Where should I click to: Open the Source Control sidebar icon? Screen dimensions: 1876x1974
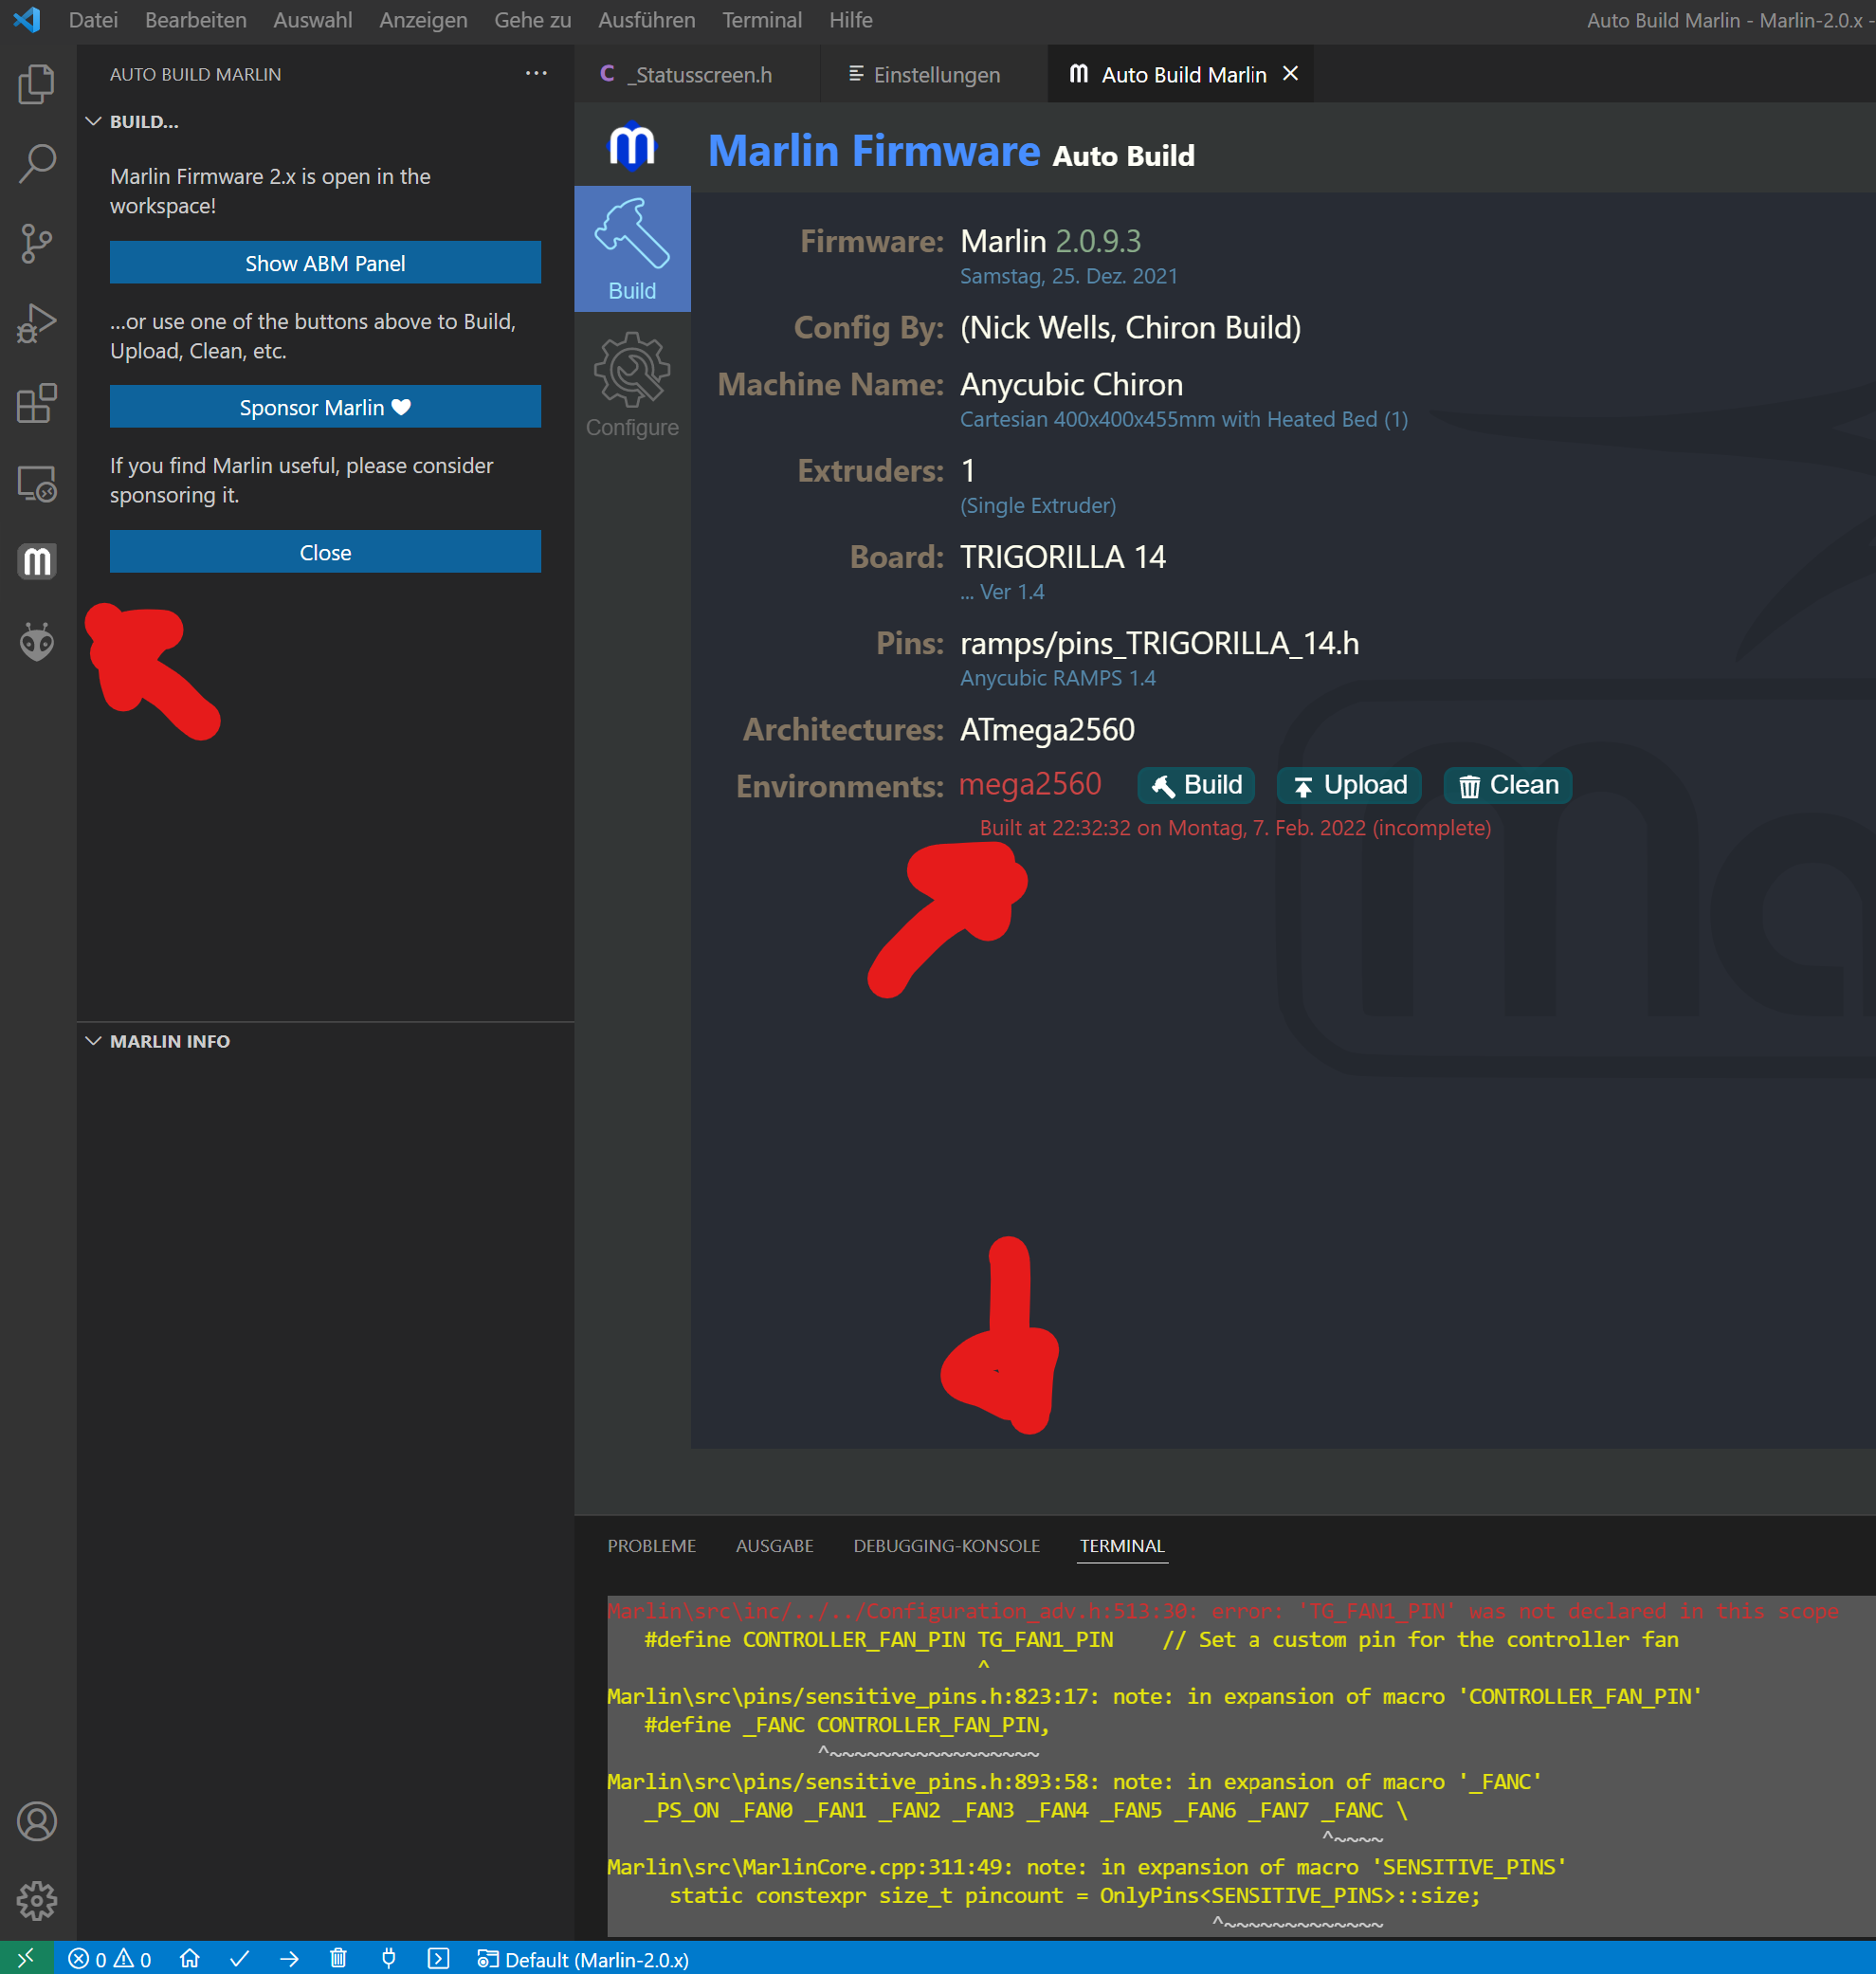tap(36, 243)
